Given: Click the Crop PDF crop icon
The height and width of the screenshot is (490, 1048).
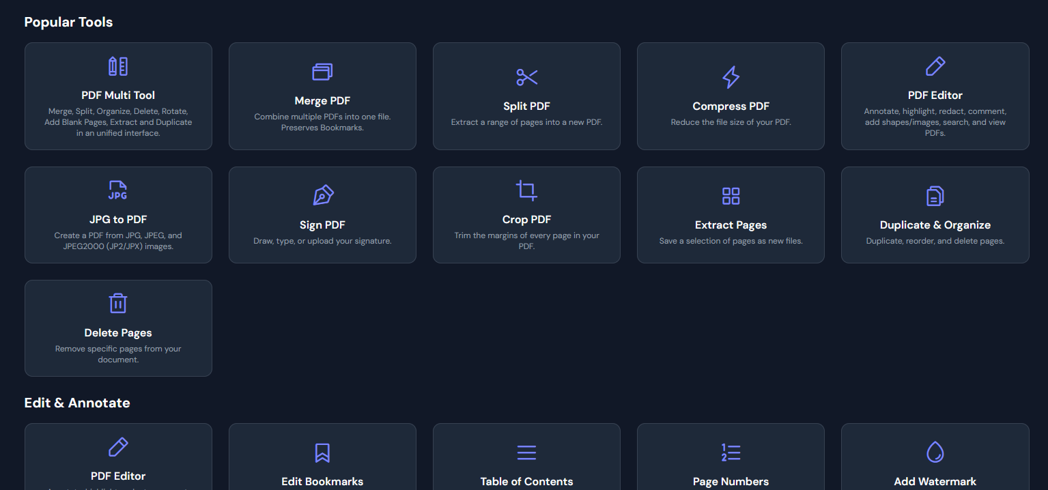Looking at the screenshot, I should pyautogui.click(x=526, y=190).
